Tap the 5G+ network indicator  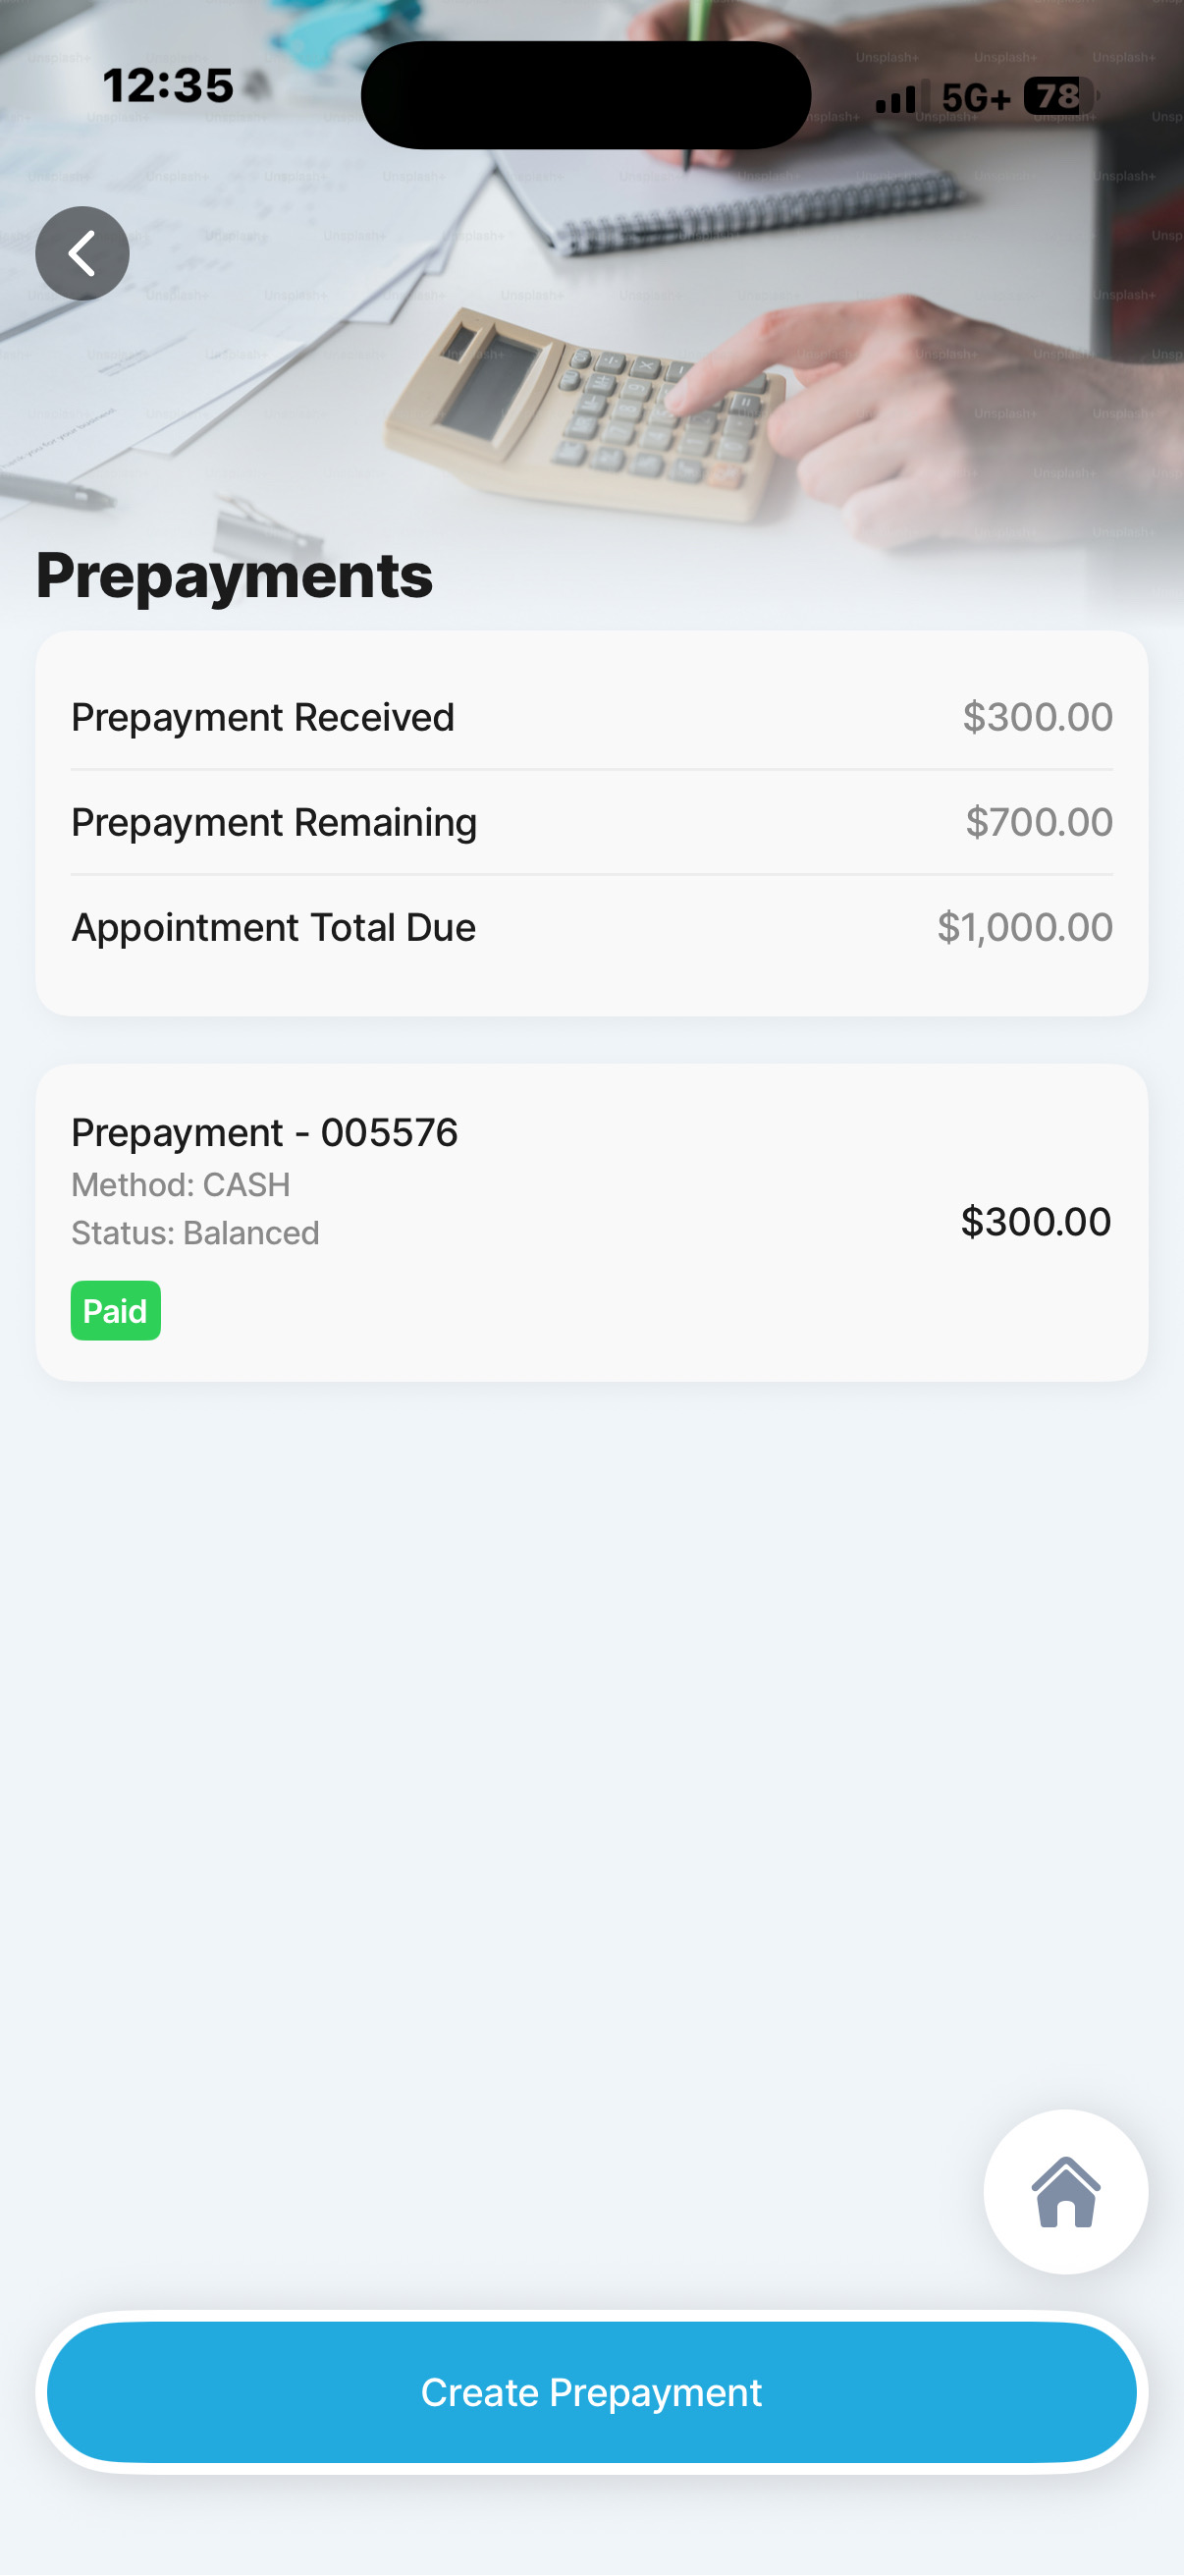975,97
